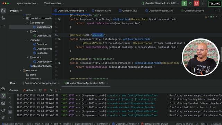Collapse the model folder
This screenshot has width=222, height=125.
coord(27,40)
